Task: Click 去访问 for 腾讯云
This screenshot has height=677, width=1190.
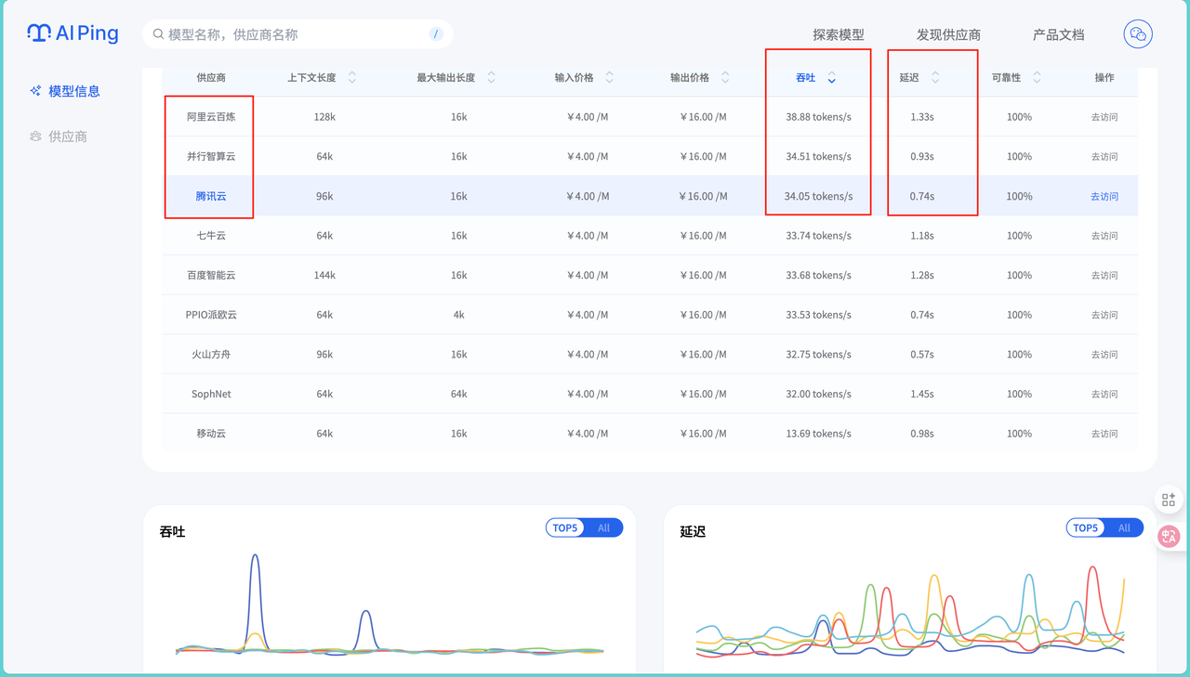Action: [x=1104, y=196]
